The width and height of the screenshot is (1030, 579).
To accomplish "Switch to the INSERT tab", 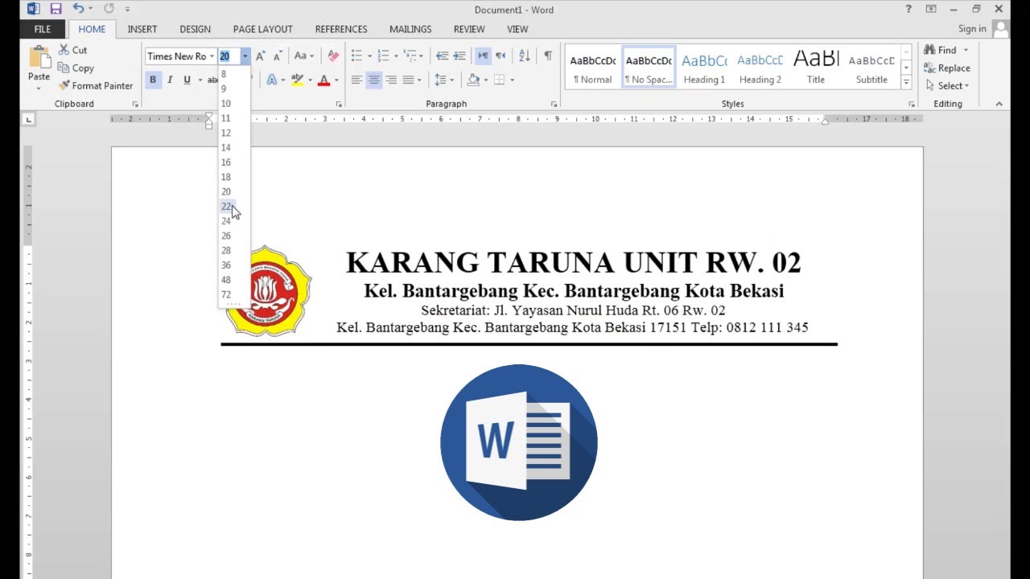I will pyautogui.click(x=142, y=29).
